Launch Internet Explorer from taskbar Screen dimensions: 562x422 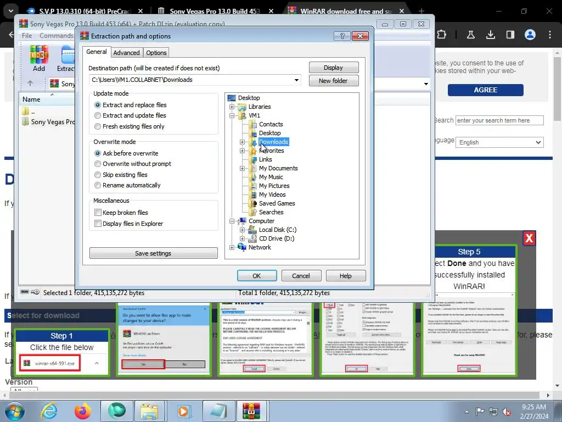click(49, 411)
